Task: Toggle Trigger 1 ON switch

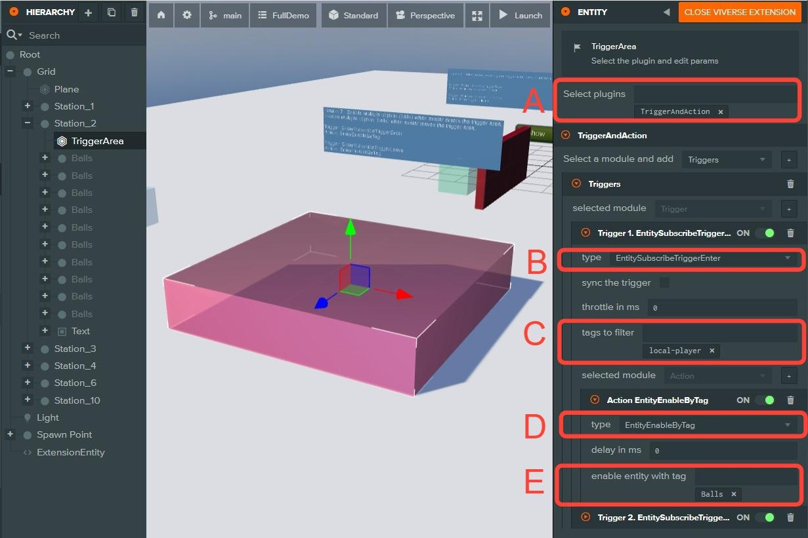Action: tap(765, 233)
